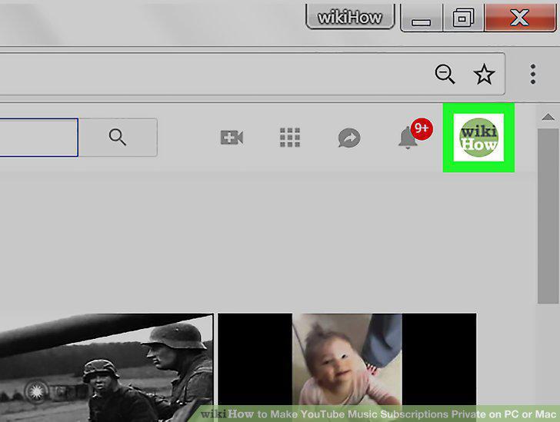Image resolution: width=560 pixels, height=422 pixels.
Task: Open the soldiers video thumbnail
Action: pos(106,367)
